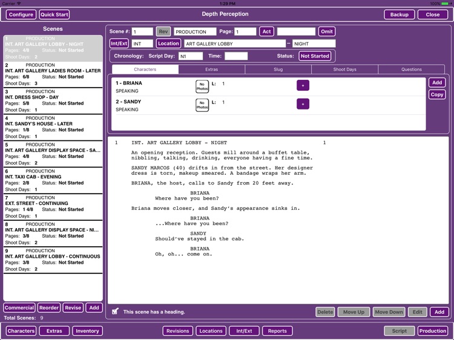Open Quick Start

point(54,15)
